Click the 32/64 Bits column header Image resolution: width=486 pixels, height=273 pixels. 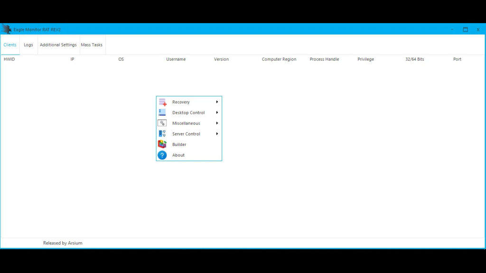click(415, 59)
